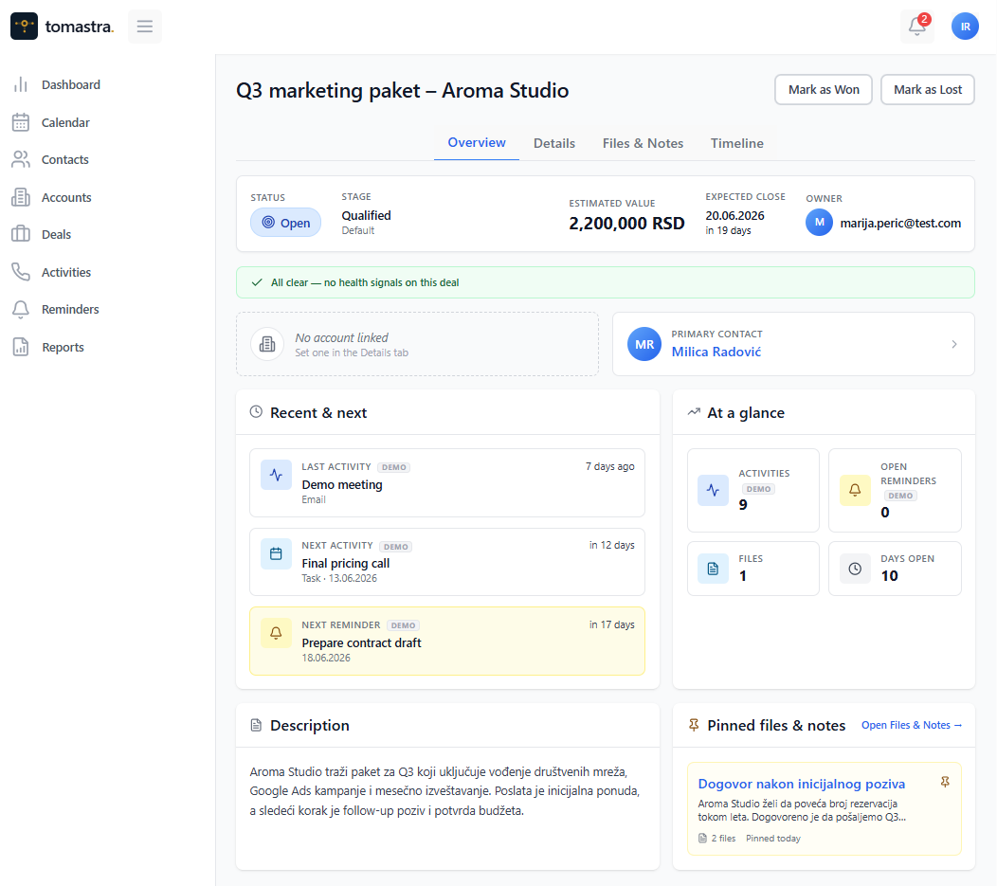Click Mark as Won button
The height and width of the screenshot is (886, 997).
824,90
